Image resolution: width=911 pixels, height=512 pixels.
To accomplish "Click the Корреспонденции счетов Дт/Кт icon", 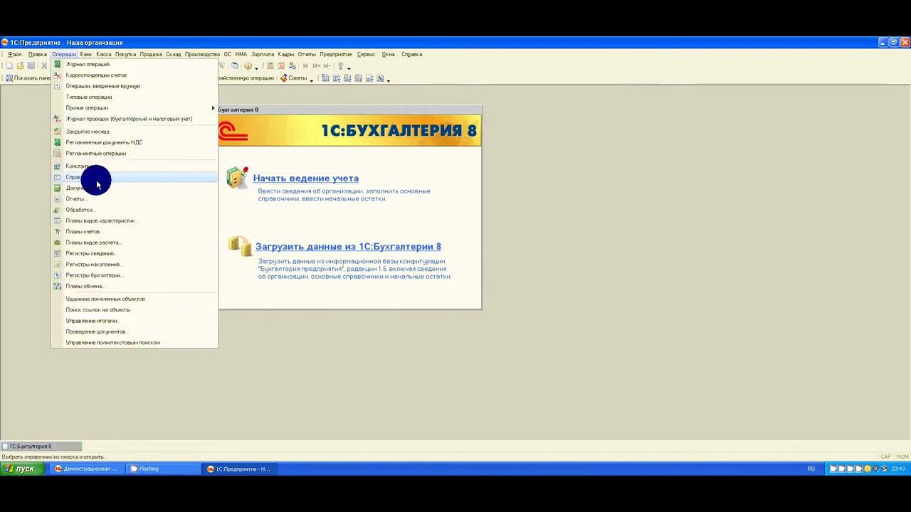I will point(58,75).
